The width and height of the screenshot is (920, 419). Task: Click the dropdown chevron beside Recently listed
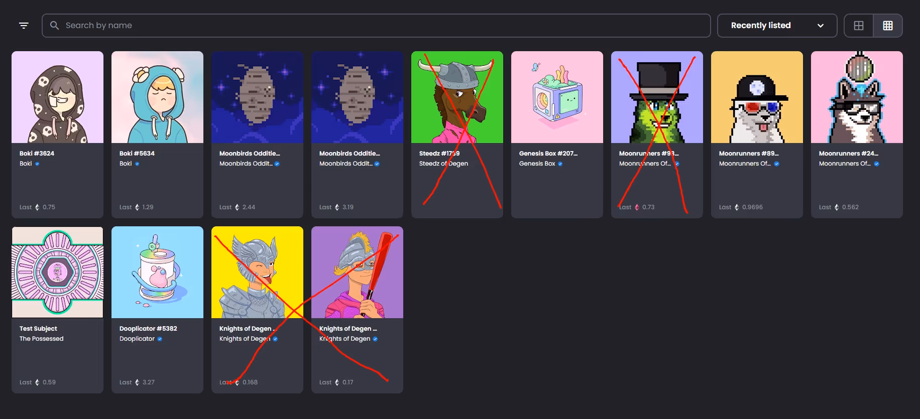[x=821, y=26]
